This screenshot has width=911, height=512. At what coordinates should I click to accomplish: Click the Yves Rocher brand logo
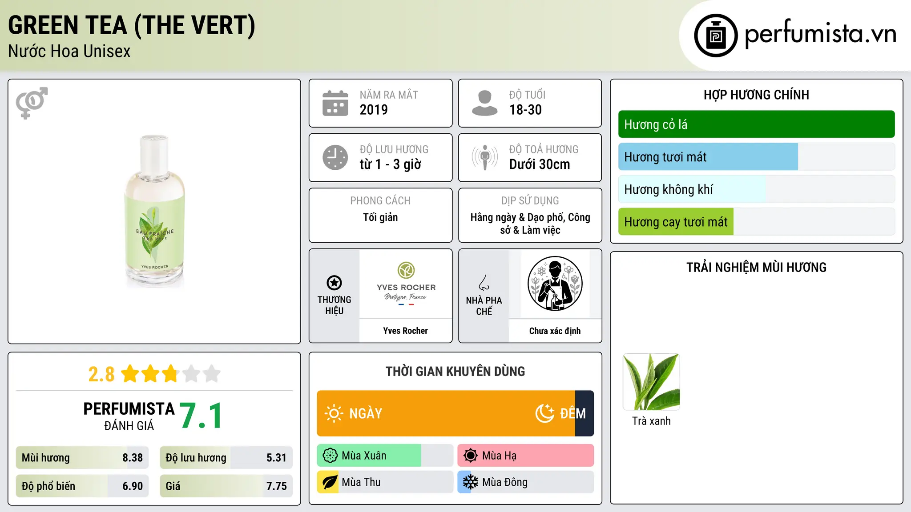pyautogui.click(x=406, y=284)
